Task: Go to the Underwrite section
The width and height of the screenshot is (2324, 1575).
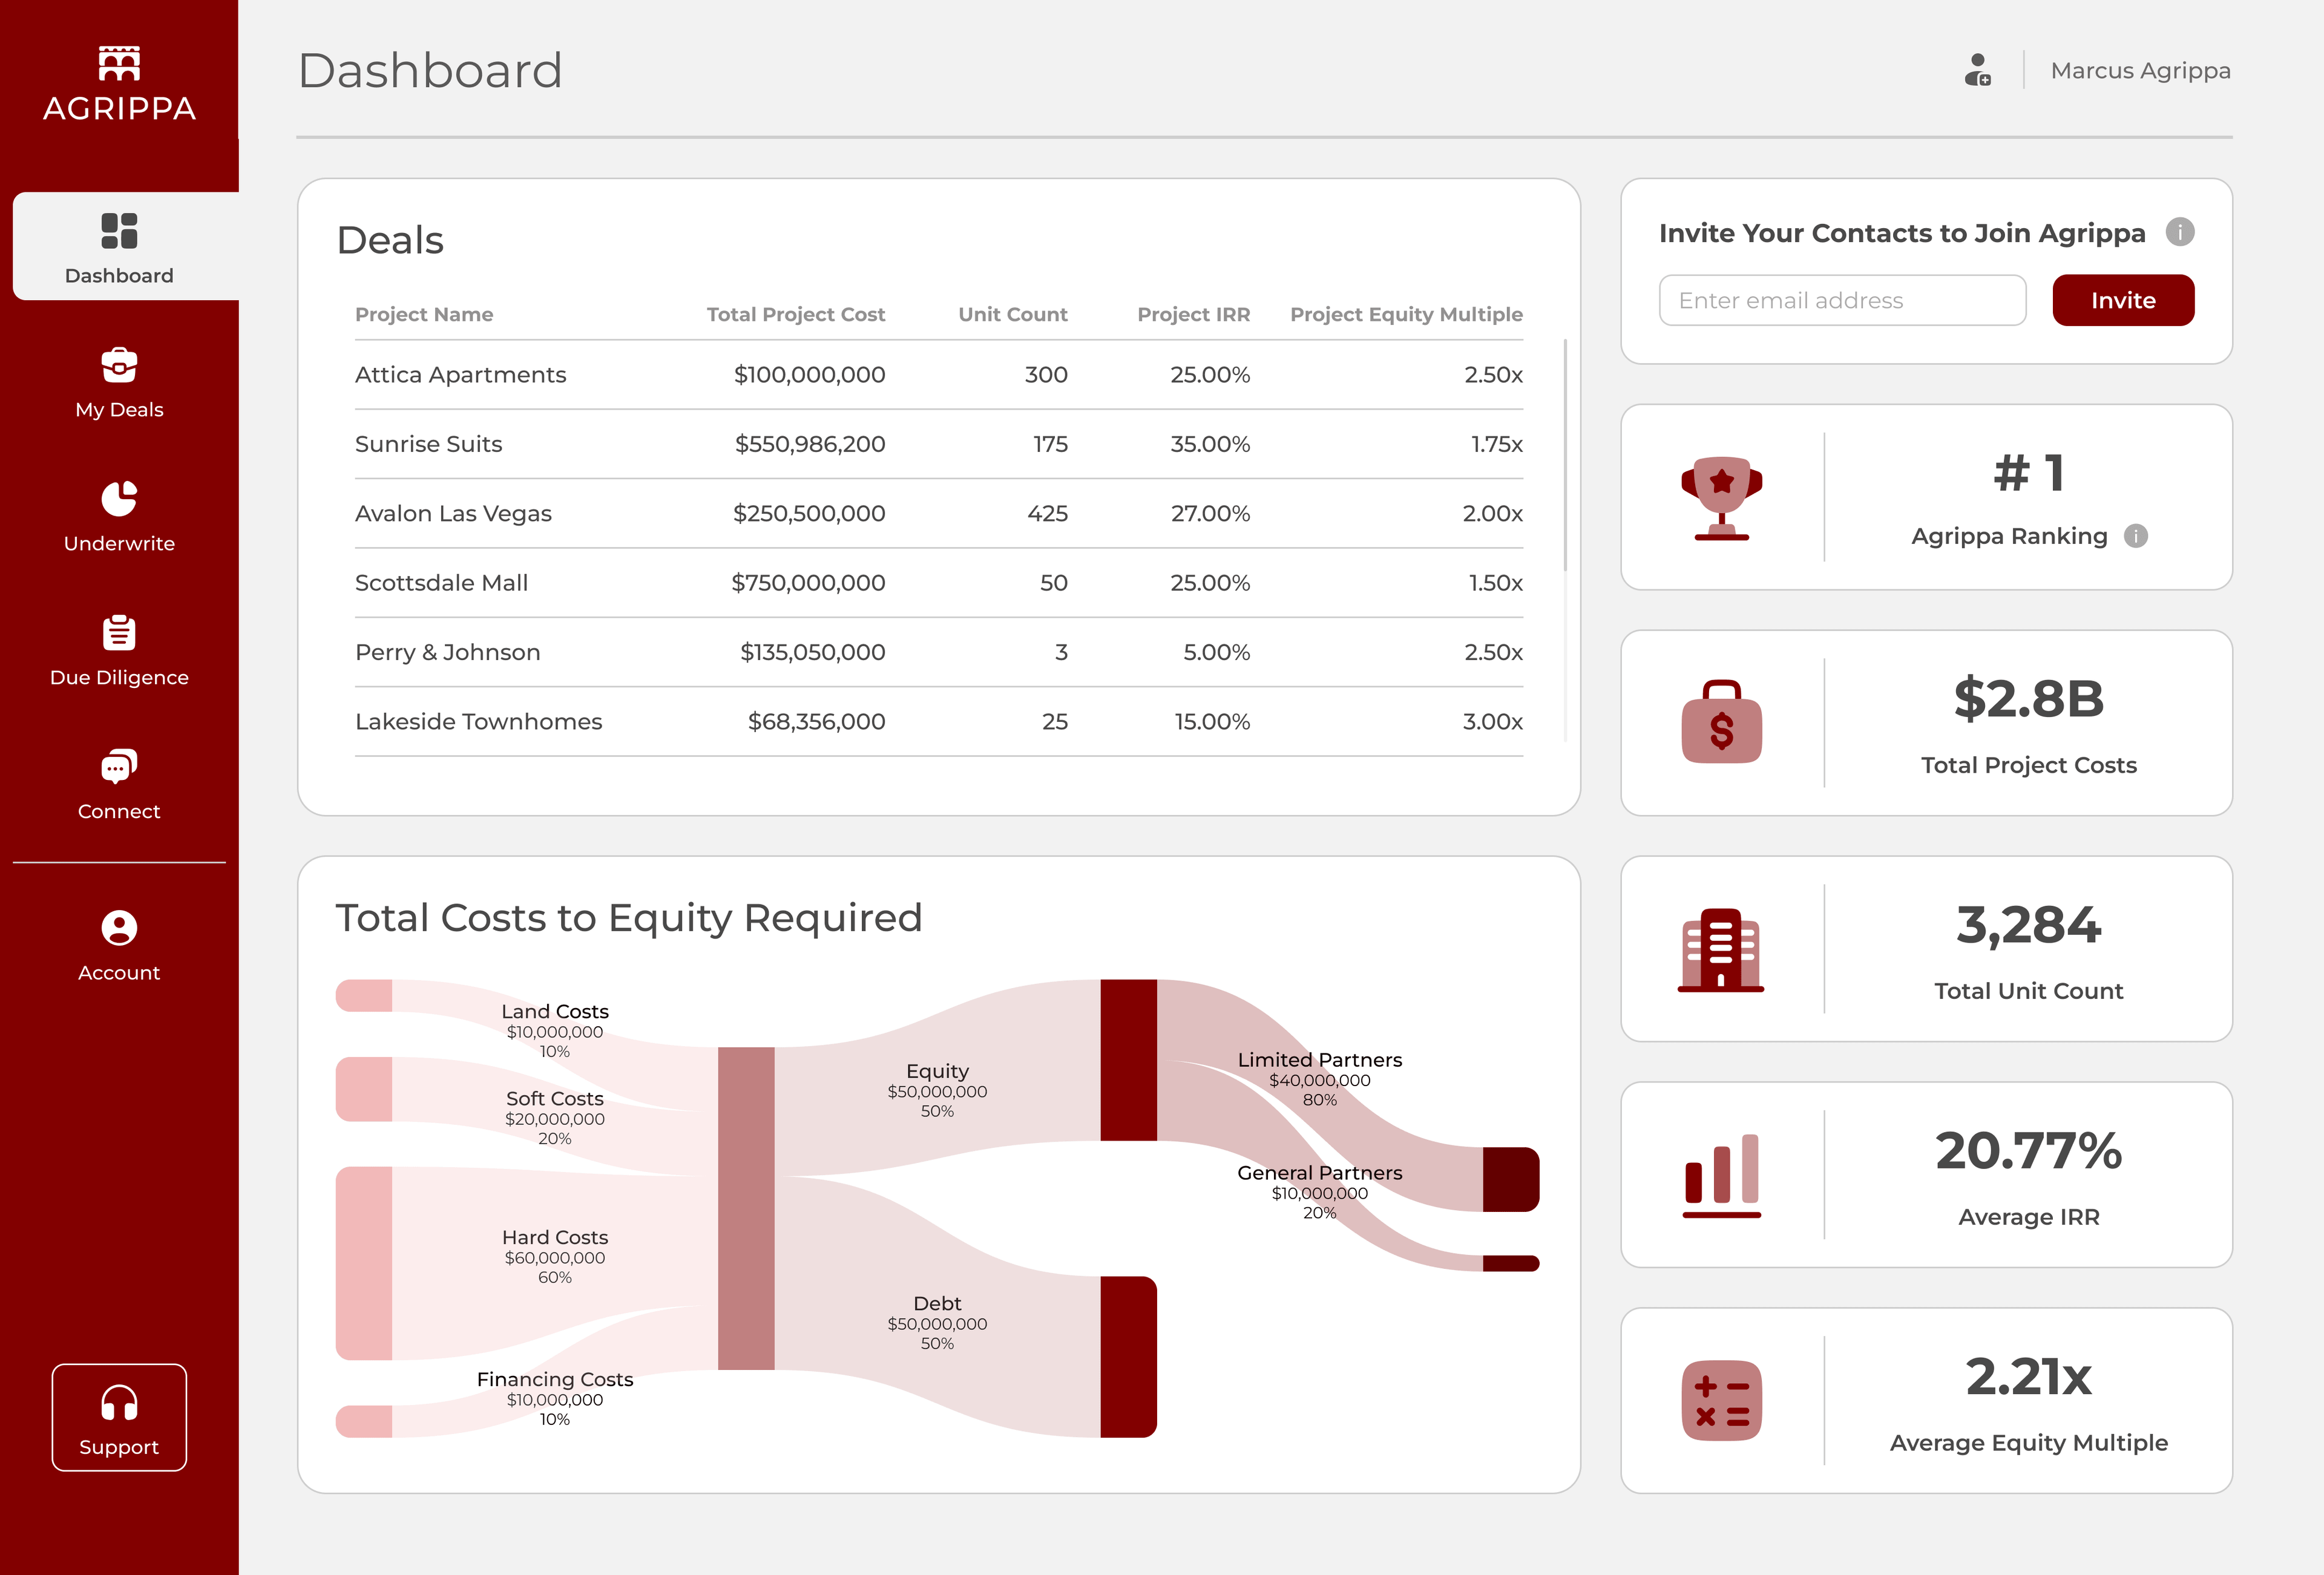Action: tap(119, 517)
